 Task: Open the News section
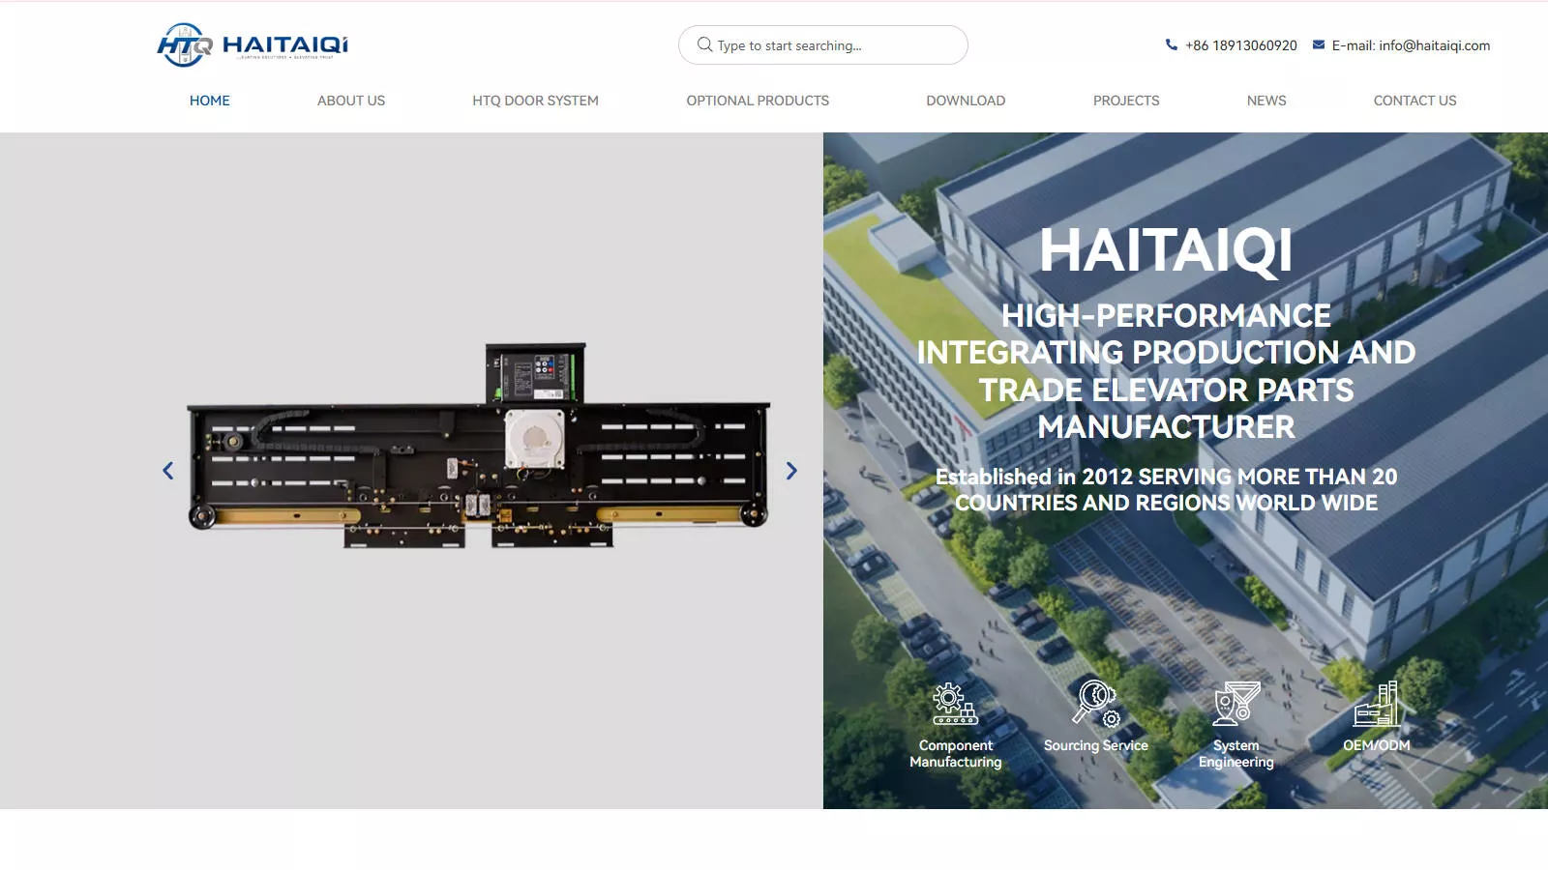pos(1266,101)
